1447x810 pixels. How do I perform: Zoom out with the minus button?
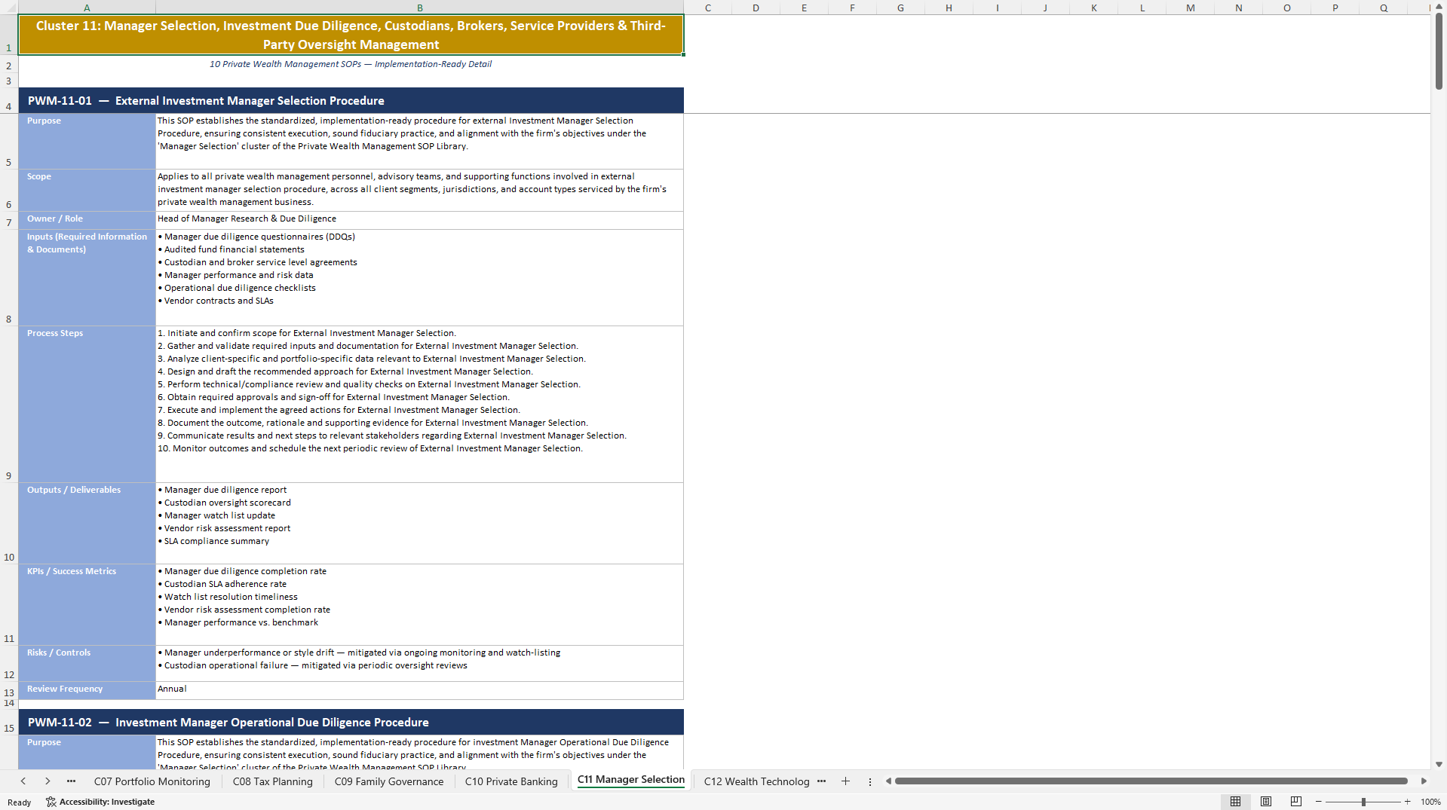point(1319,802)
